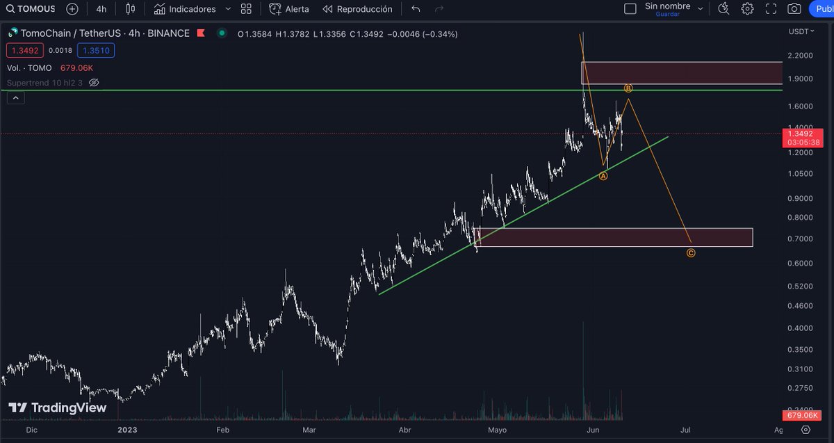
Task: Collapse the indicator legend chevron
Action: click(x=16, y=98)
